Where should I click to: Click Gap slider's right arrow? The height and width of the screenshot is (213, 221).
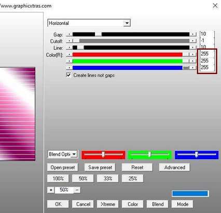coord(193,34)
